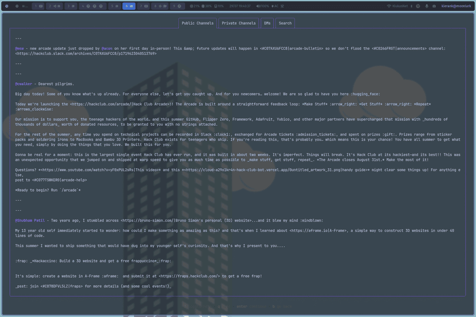Open the Public Channels tab

(197, 24)
